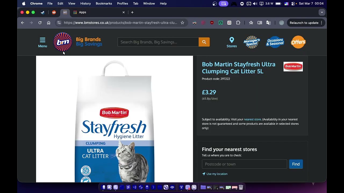Click the £3.29 price text
This screenshot has width=344, height=193.
tap(209, 92)
